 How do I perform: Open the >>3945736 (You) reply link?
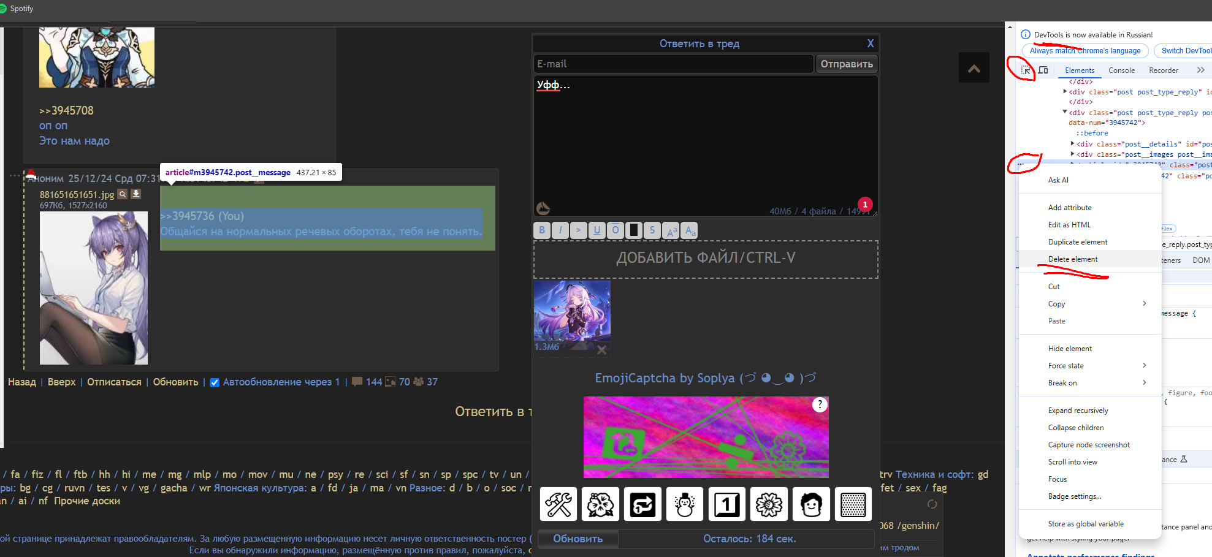202,216
